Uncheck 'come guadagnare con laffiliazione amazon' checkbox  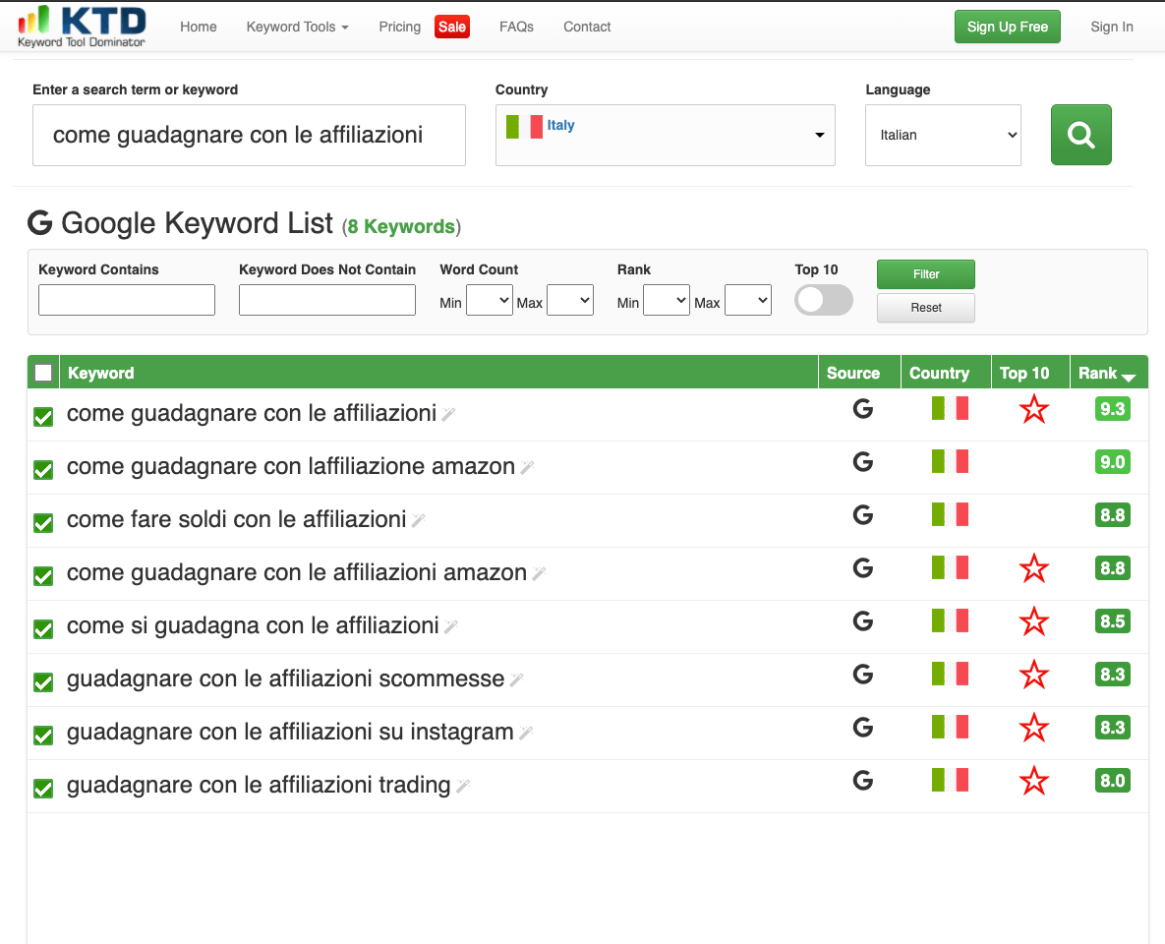[43, 470]
